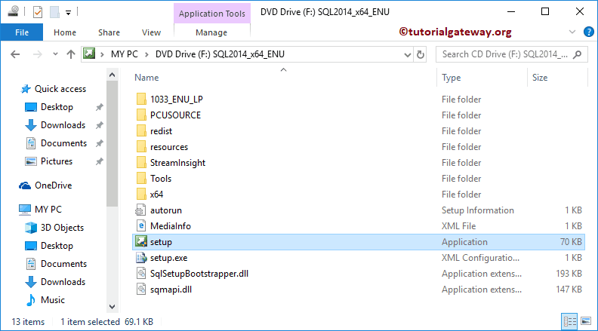Switch to Large icons view in status bar
This screenshot has width=598, height=331.
click(586, 321)
